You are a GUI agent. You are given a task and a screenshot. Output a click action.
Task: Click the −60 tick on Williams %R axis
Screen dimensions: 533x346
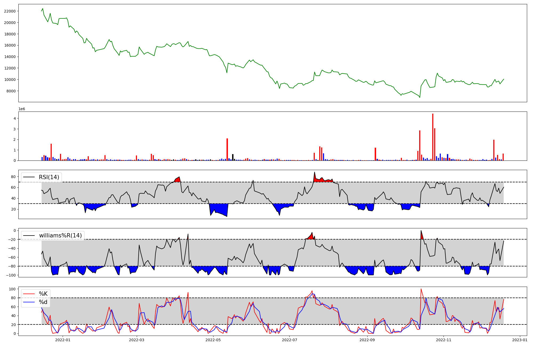point(12,257)
